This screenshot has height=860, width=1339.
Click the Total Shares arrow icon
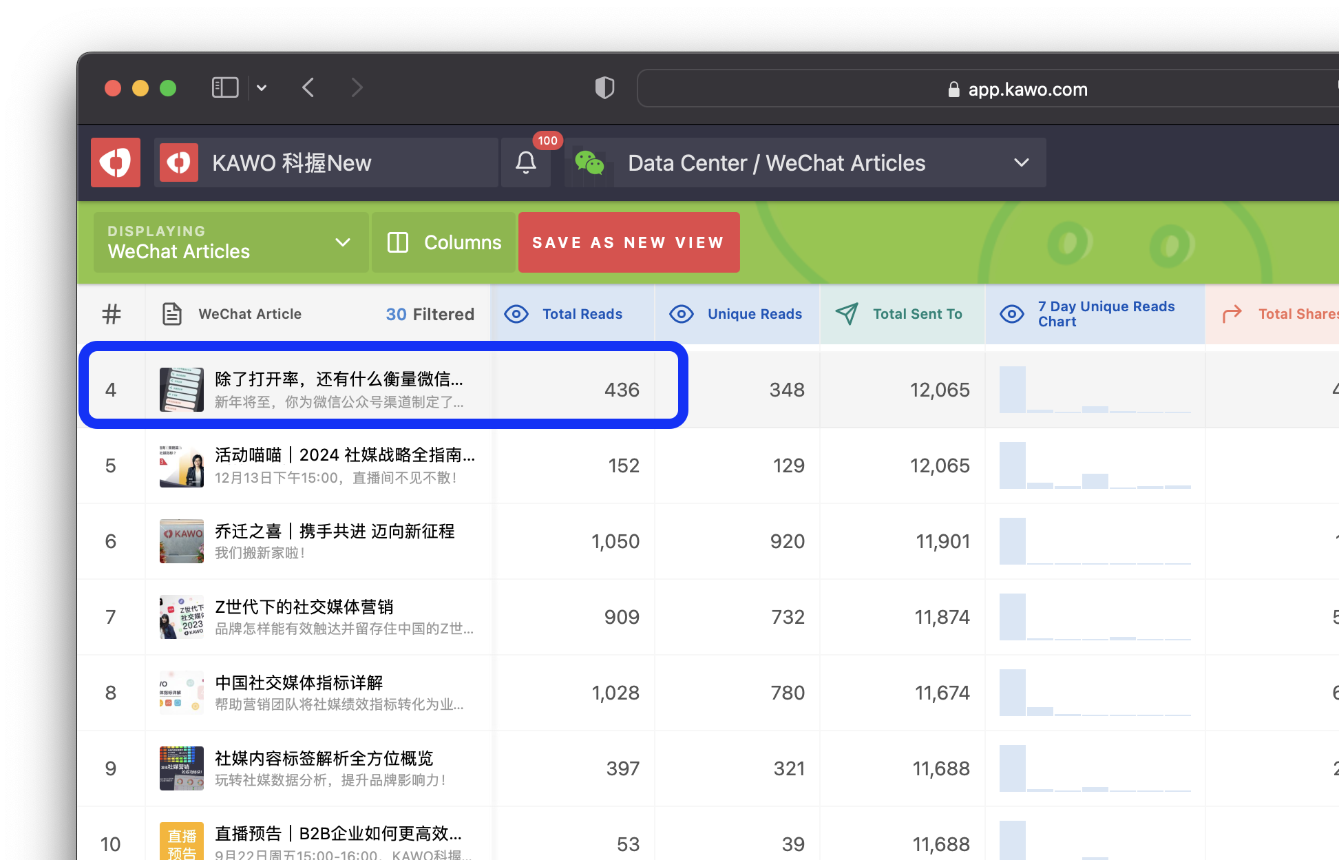pos(1232,314)
